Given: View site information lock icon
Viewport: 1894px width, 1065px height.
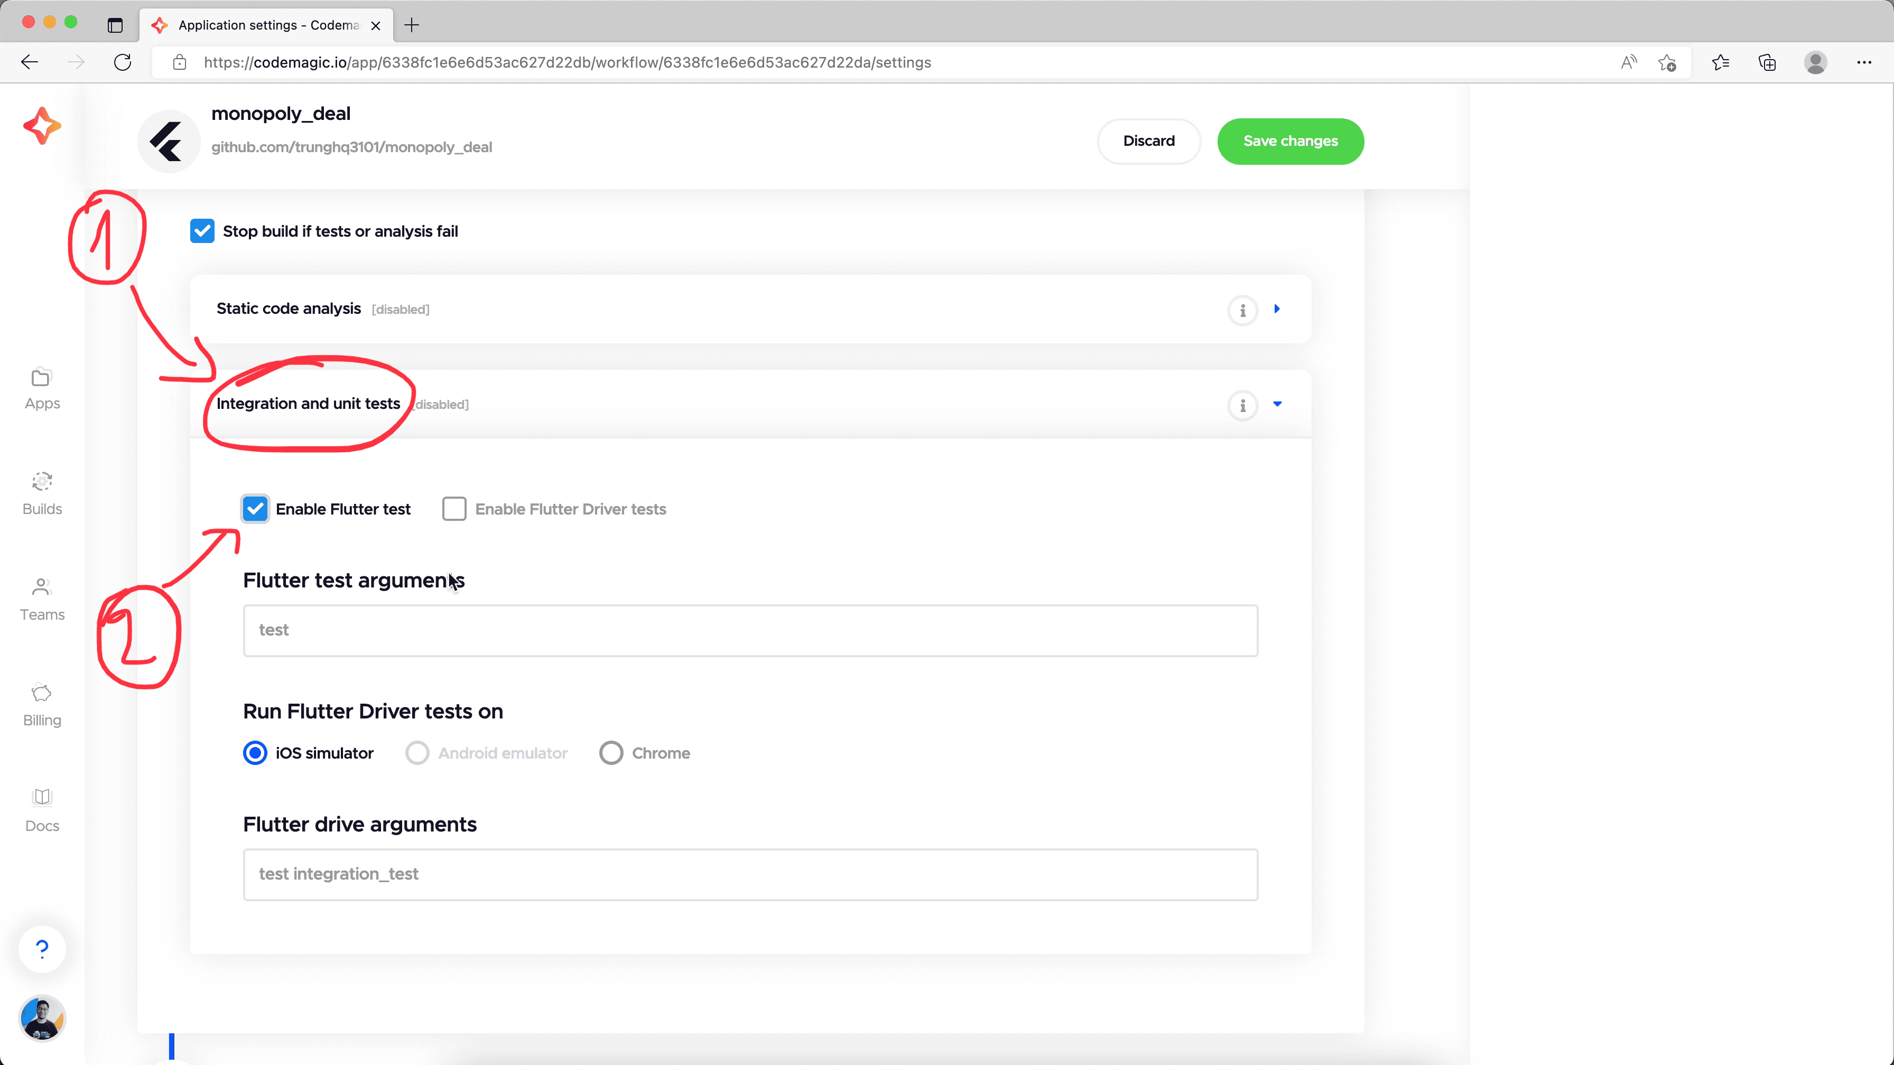Looking at the screenshot, I should click(179, 62).
